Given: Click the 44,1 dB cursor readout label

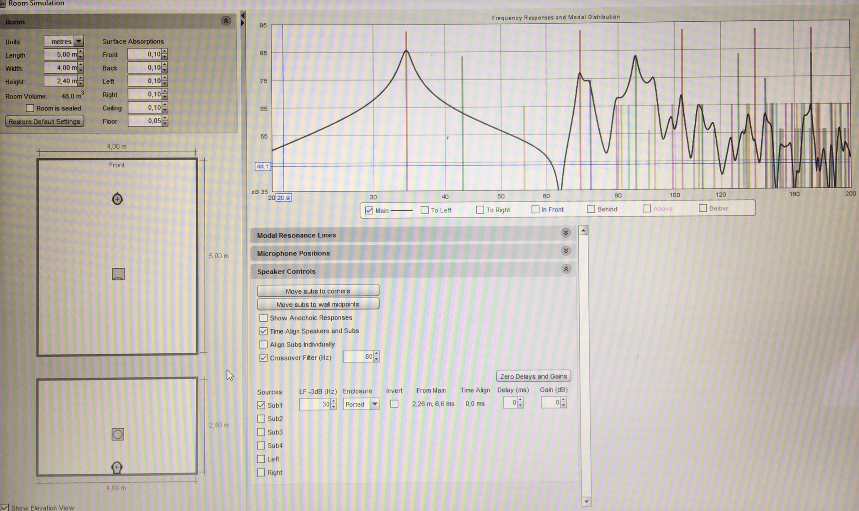Looking at the screenshot, I should pyautogui.click(x=263, y=166).
